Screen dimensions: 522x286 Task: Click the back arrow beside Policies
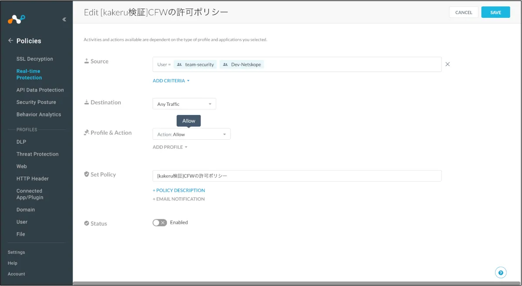(x=10, y=41)
